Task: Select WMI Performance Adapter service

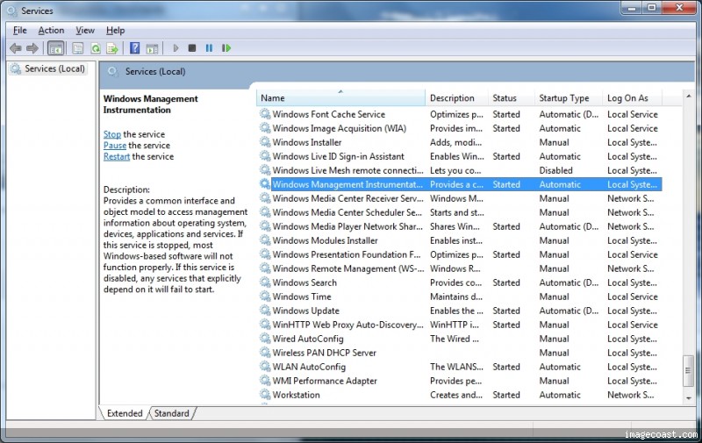Action: coord(459,381)
